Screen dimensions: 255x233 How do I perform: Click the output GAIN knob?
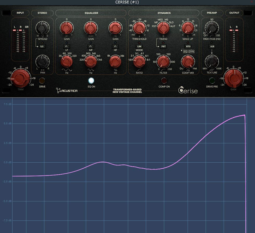point(234,78)
